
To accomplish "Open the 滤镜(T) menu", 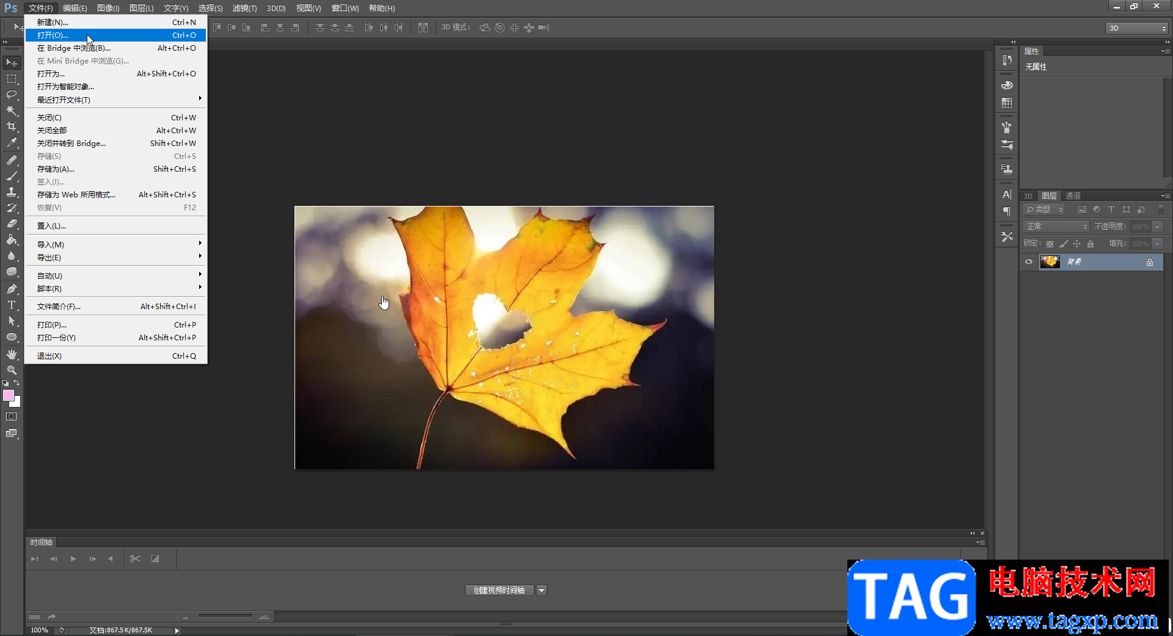I will pyautogui.click(x=244, y=8).
